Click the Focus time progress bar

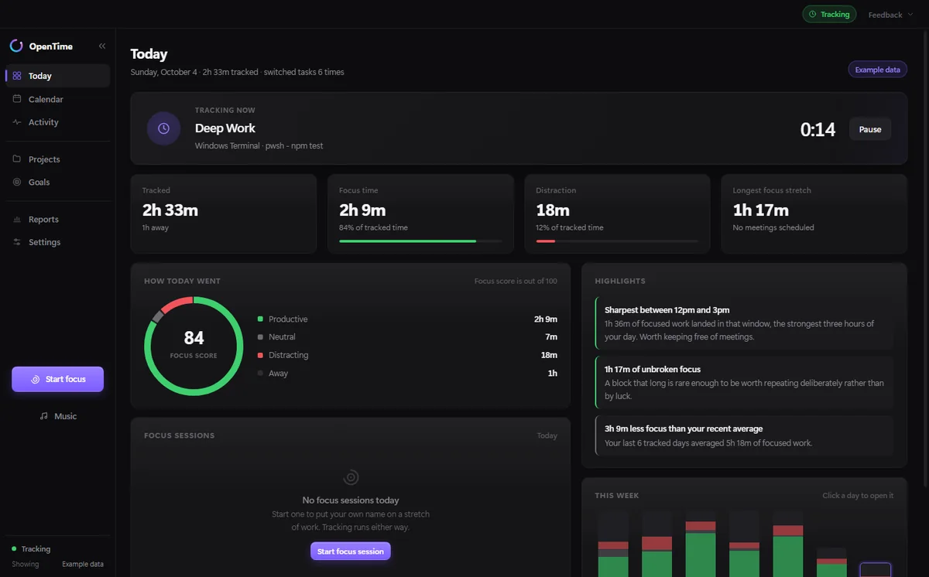point(420,241)
